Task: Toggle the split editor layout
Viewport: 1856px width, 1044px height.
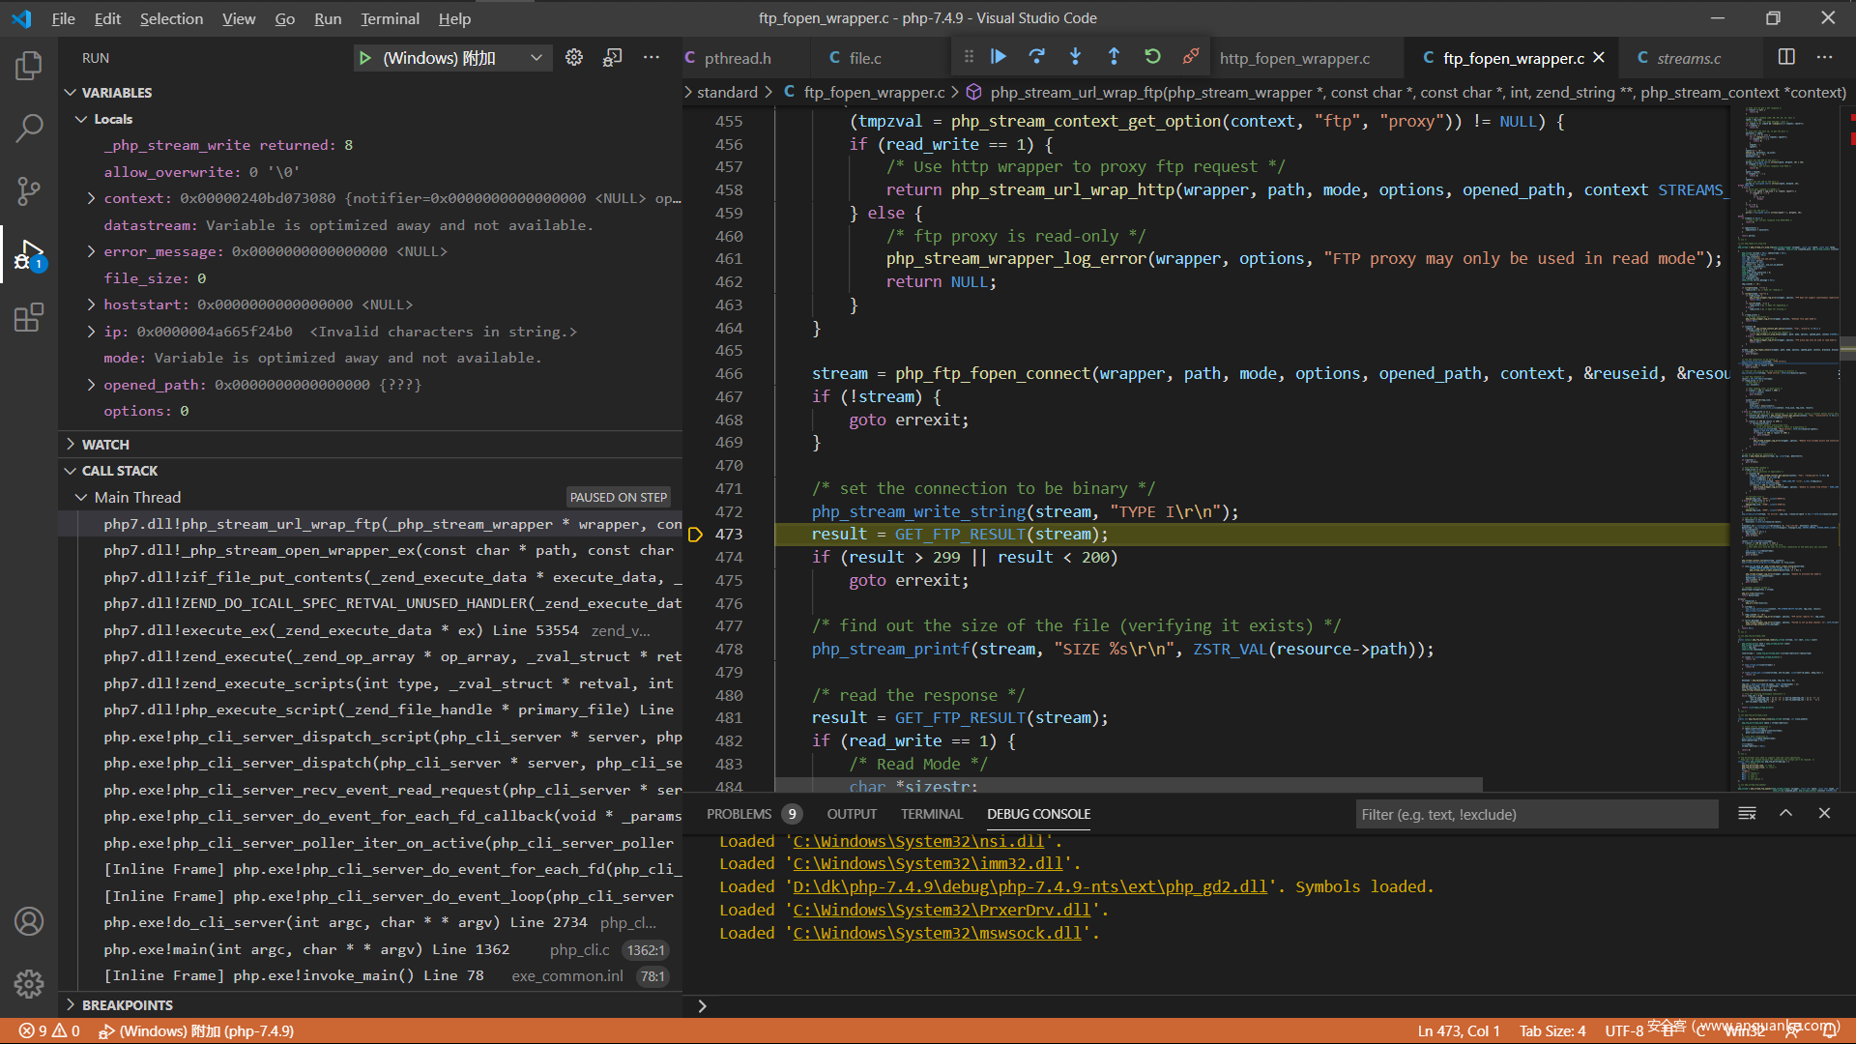Action: pyautogui.click(x=1786, y=57)
